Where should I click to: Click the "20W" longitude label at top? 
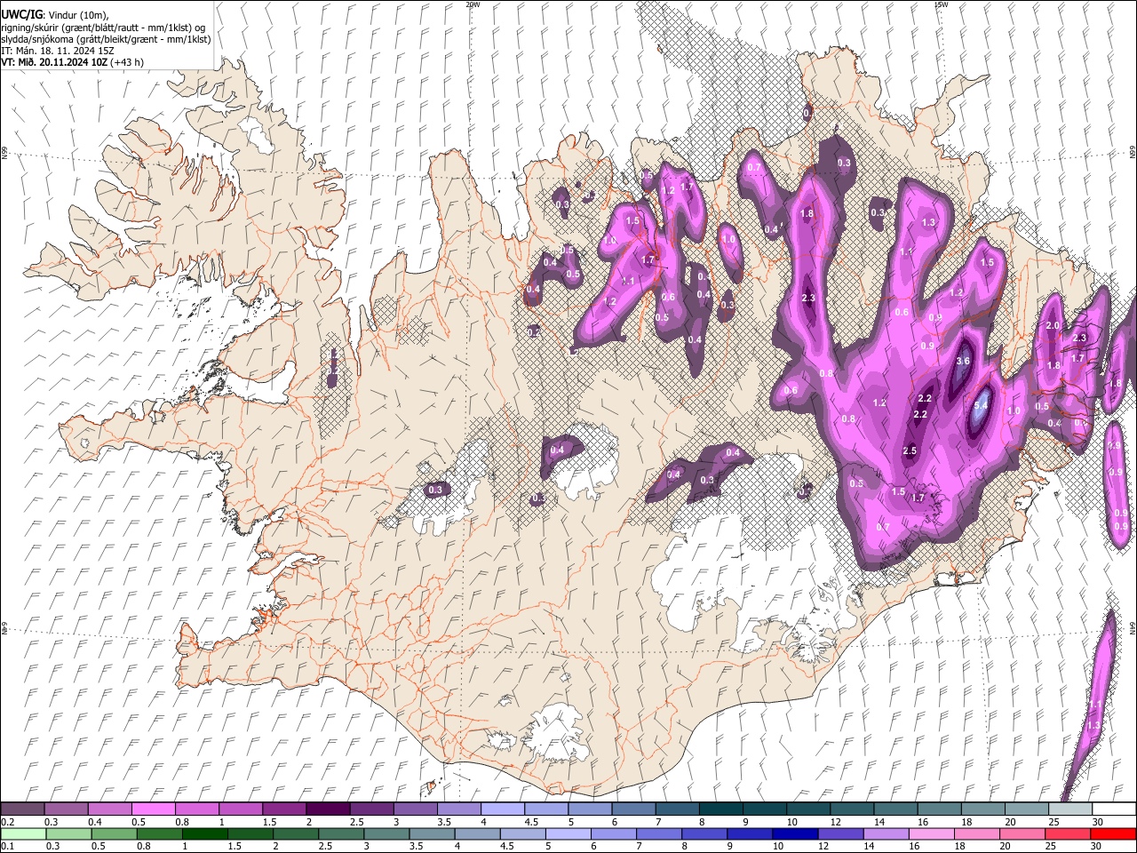coord(473,4)
